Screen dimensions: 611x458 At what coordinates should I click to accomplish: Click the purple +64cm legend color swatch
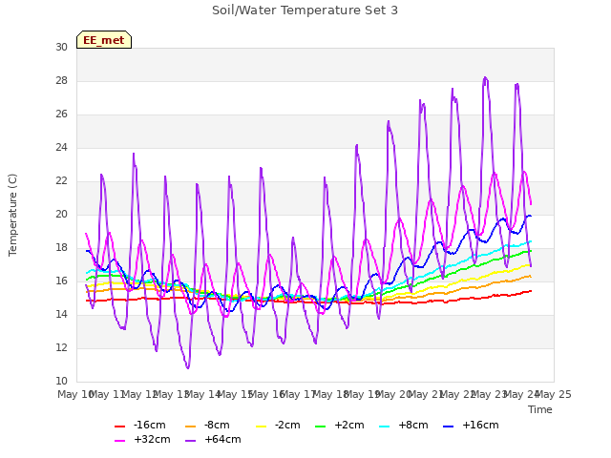[x=191, y=441]
